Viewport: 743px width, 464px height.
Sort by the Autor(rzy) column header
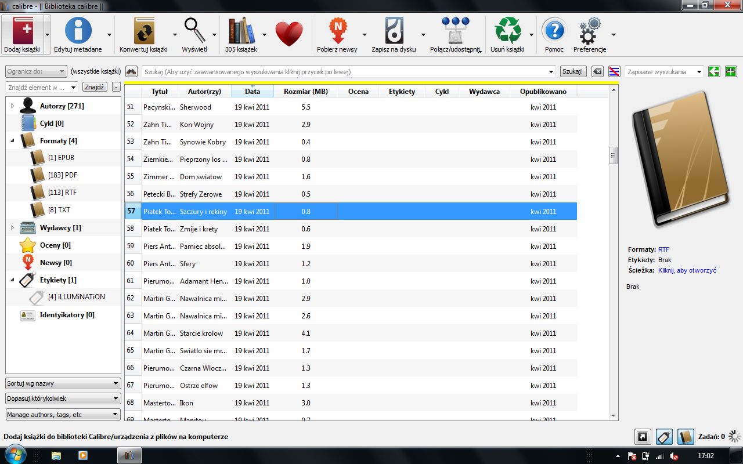[204, 92]
